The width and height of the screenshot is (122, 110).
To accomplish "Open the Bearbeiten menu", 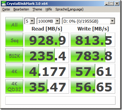I will tap(21, 9).
